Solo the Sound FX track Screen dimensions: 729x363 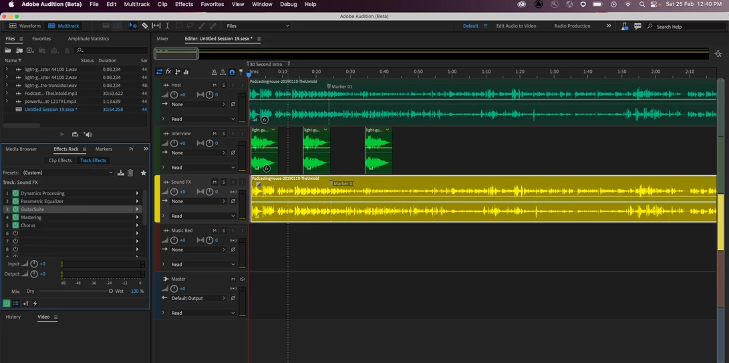[x=224, y=182]
